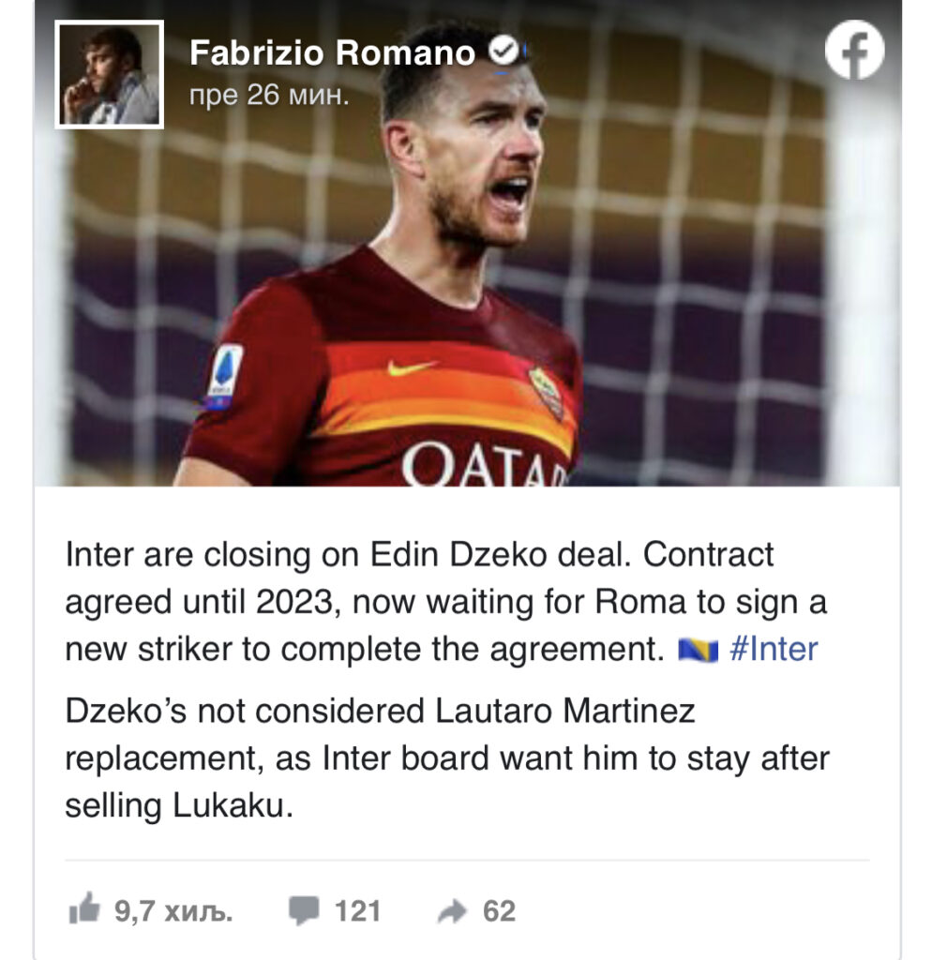Click the paragraph mentioning Lautaro Martinez

tap(447, 757)
